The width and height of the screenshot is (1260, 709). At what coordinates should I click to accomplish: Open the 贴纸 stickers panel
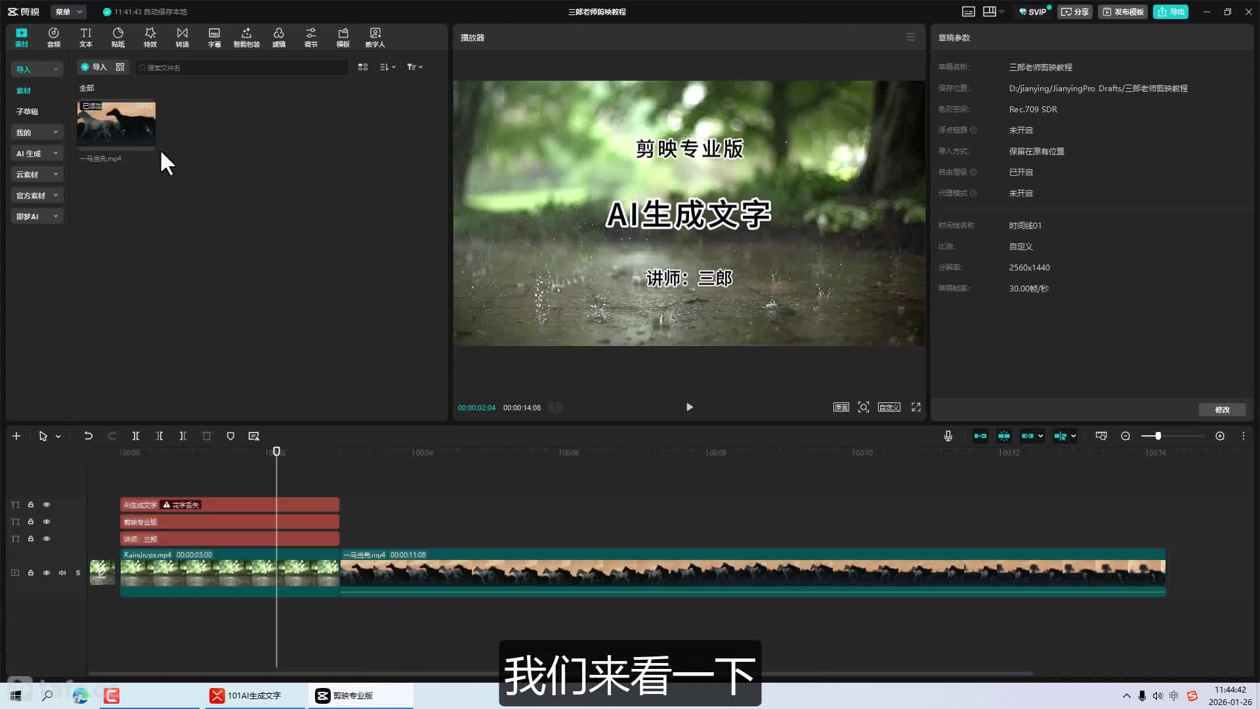coord(118,37)
